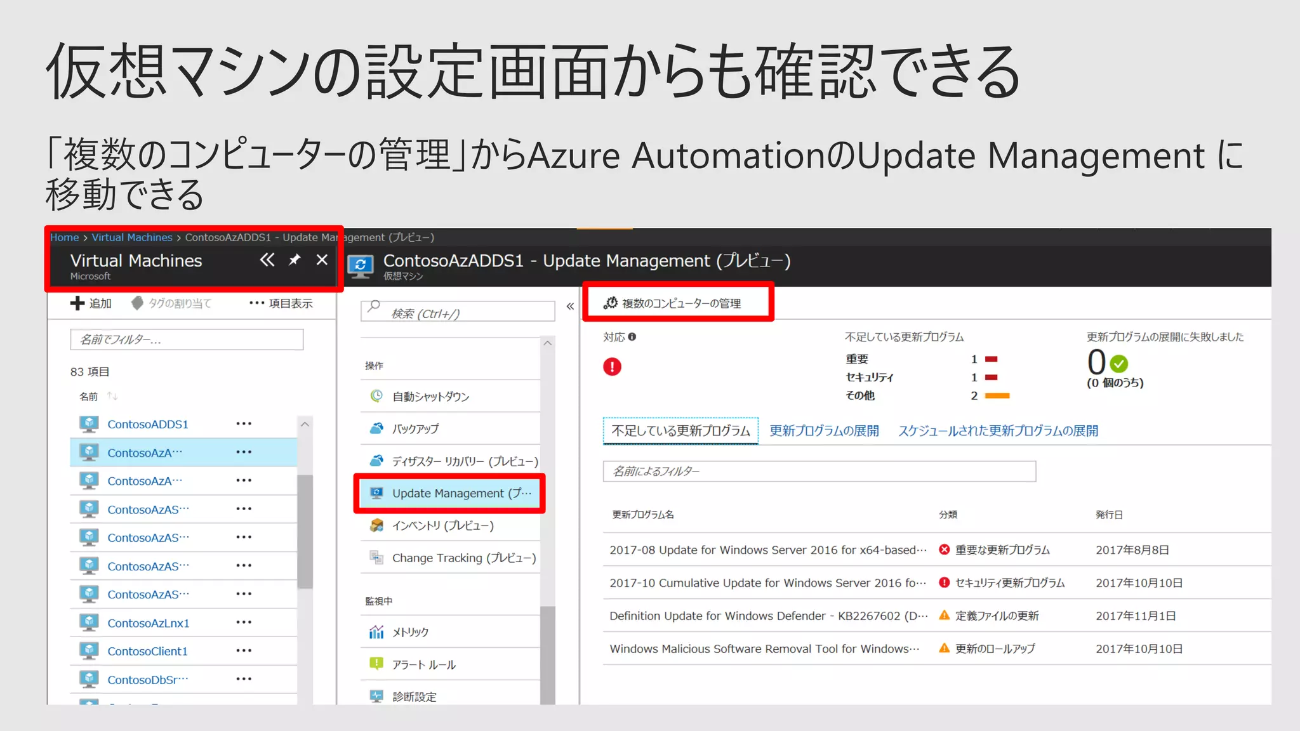Click the 名前でフィルター input field
The height and width of the screenshot is (731, 1300).
coord(187,339)
